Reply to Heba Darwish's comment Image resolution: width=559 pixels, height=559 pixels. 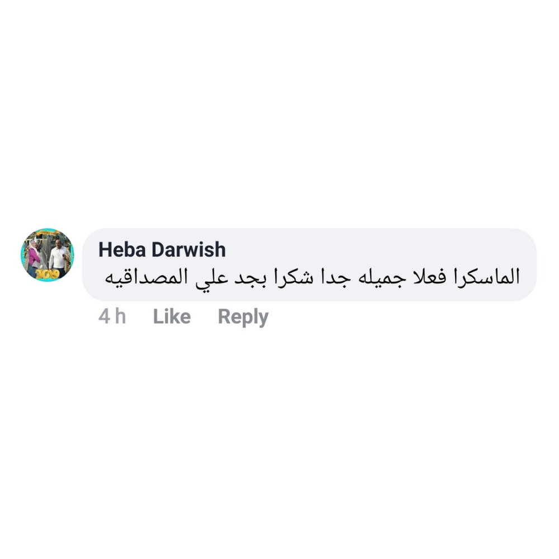(243, 317)
